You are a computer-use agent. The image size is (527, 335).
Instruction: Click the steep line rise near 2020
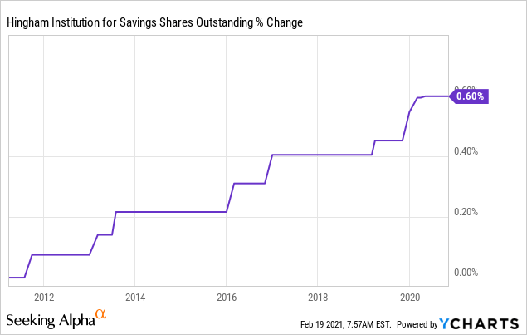tap(407, 125)
